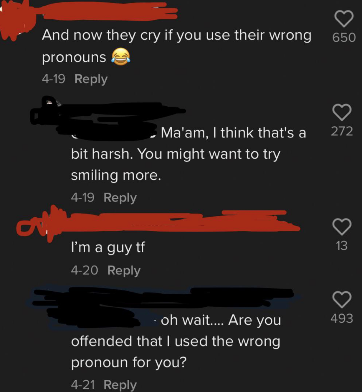This screenshot has width=362, height=392.
Task: Click Reply next to the 4-21 date
Action: [x=120, y=385]
